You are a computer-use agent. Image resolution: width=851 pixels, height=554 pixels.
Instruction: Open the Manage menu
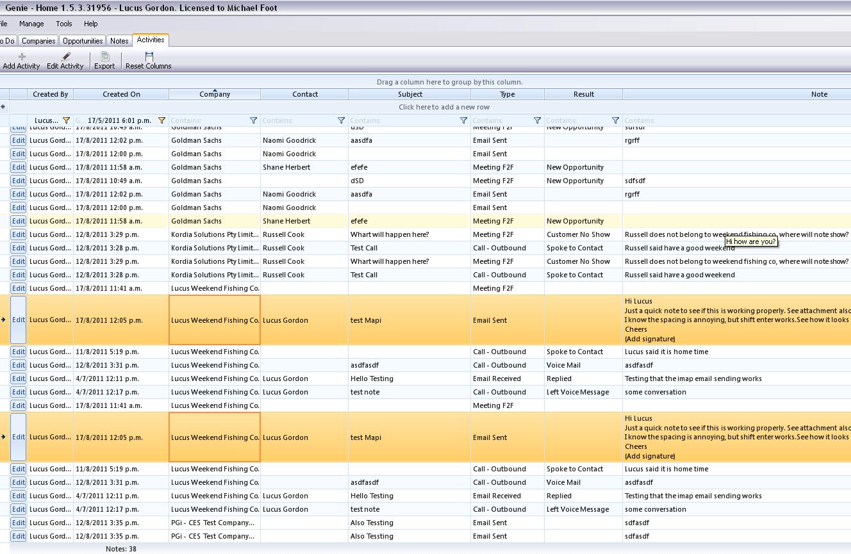(31, 24)
